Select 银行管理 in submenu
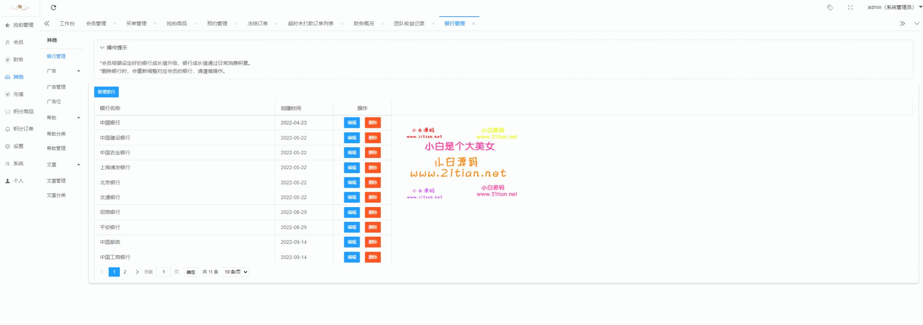The height and width of the screenshot is (325, 923). click(56, 56)
